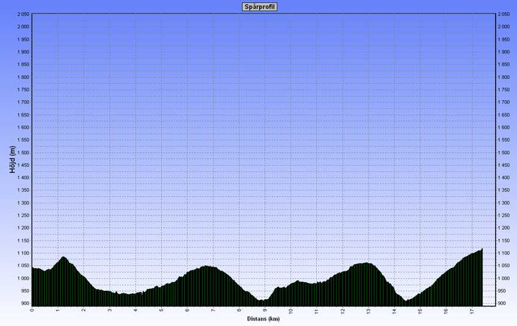Click the profile end point past kilometer 17
The width and height of the screenshot is (517, 326).
pyautogui.click(x=482, y=249)
